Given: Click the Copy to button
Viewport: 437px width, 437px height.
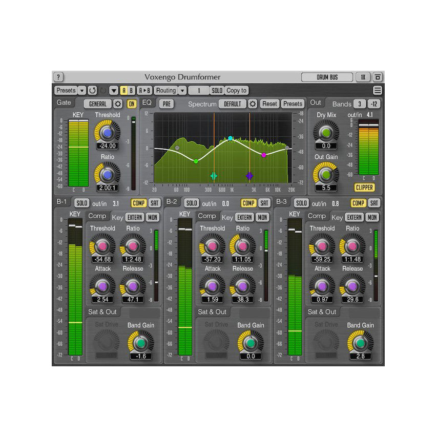Looking at the screenshot, I should pyautogui.click(x=236, y=90).
